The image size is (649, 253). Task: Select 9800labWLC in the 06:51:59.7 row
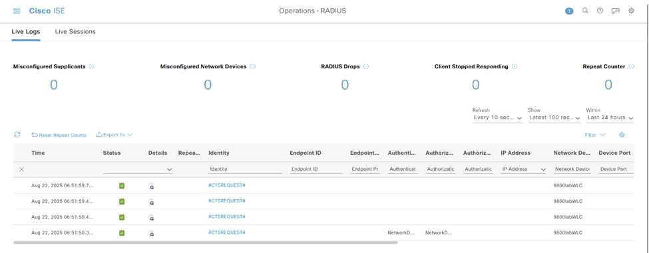(568, 186)
